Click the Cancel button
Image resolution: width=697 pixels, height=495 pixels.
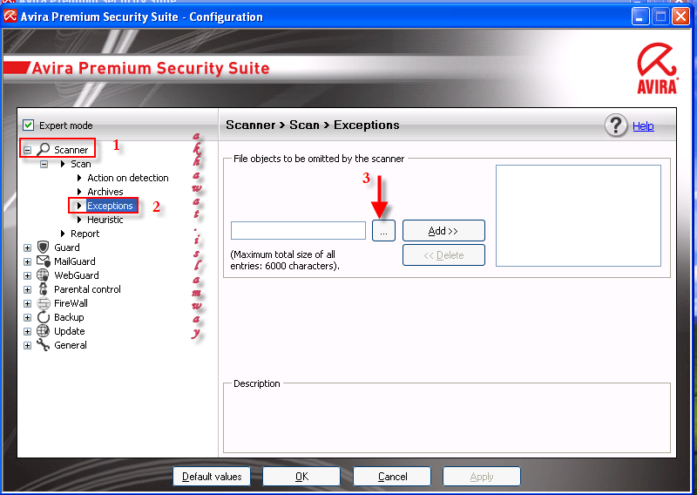click(391, 477)
